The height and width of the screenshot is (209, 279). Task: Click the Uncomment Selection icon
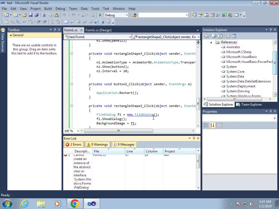[58, 22]
